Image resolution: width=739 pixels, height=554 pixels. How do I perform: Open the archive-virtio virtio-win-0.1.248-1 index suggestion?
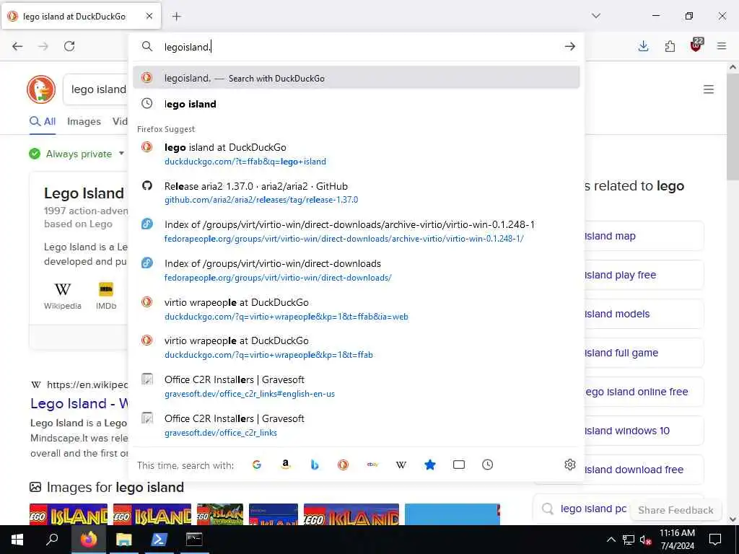click(x=357, y=232)
